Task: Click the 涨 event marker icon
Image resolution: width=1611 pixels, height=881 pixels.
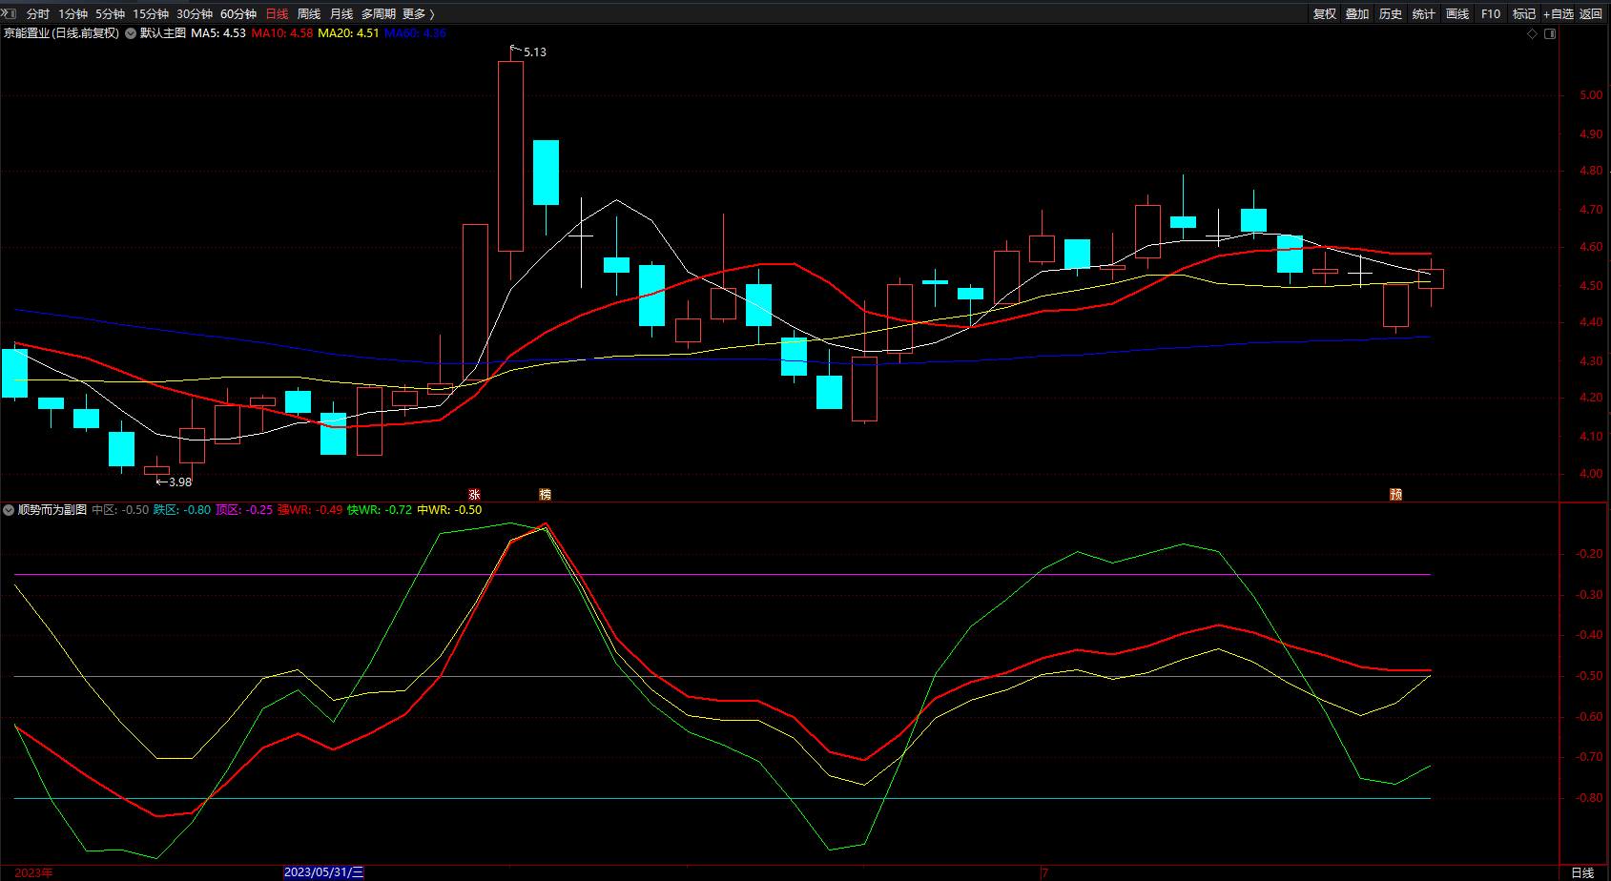Action: coord(474,494)
